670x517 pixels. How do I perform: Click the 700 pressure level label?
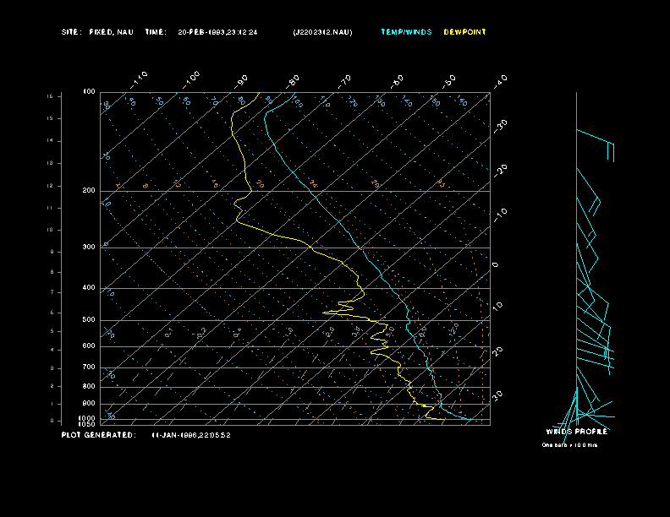tap(89, 367)
